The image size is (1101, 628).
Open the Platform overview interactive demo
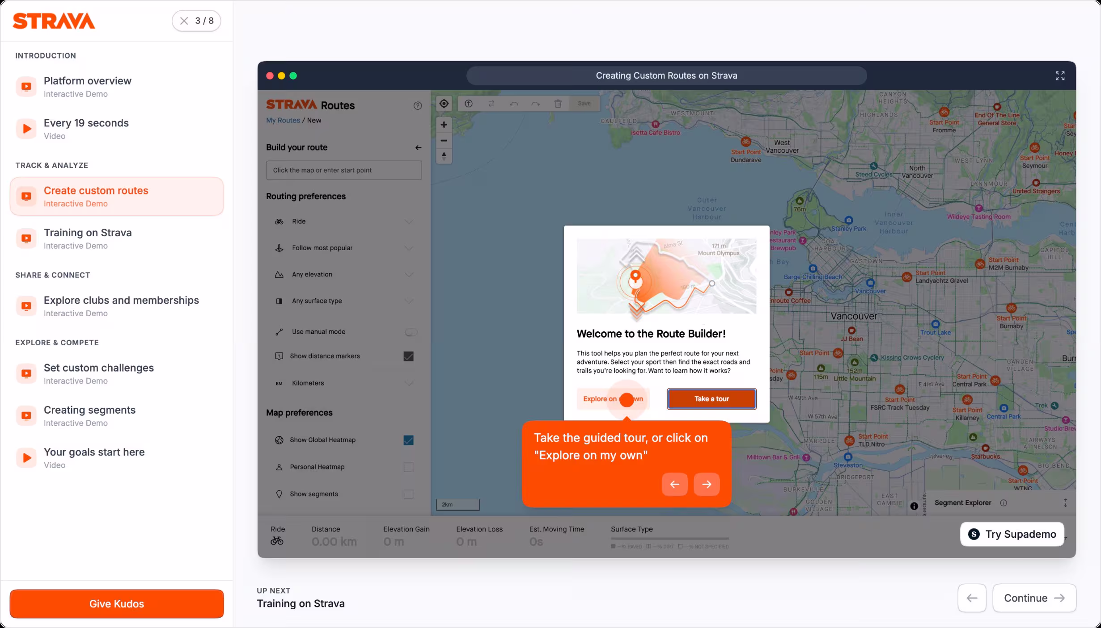pos(117,87)
